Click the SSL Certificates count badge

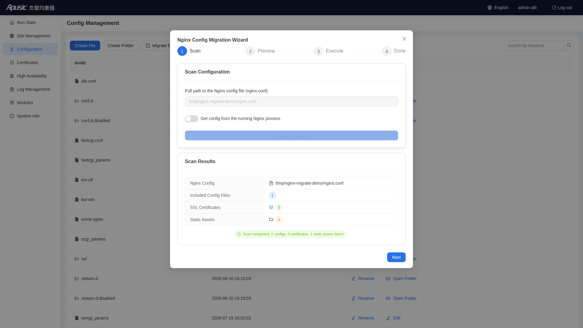tap(279, 207)
